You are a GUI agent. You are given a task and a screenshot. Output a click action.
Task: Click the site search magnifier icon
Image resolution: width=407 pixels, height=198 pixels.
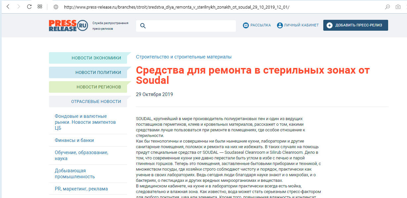(x=143, y=26)
